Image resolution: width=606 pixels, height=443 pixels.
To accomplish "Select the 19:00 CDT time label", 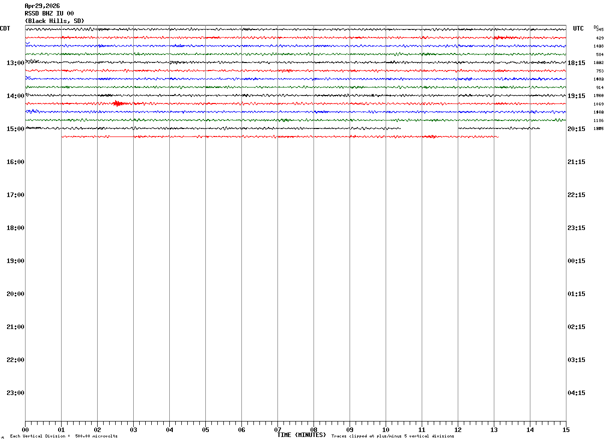I will tap(16, 261).
